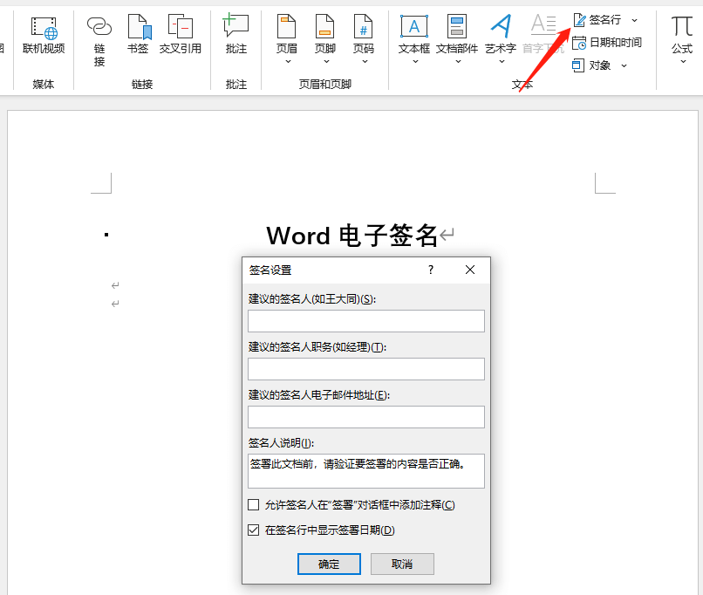Insert a hyperlink with the 链接 icon
The width and height of the screenshot is (703, 595).
(99, 28)
